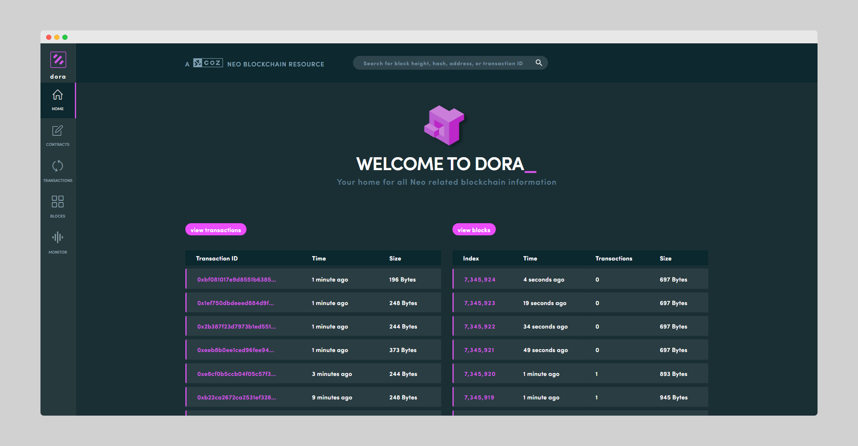Open the Blocks grid icon

[57, 202]
